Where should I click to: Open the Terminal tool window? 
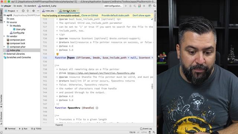(10, 129)
